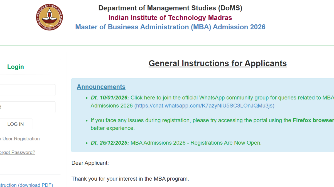Click the Department of Management Studies title
Viewport: 334px width, 187px height.
pyautogui.click(x=170, y=8)
